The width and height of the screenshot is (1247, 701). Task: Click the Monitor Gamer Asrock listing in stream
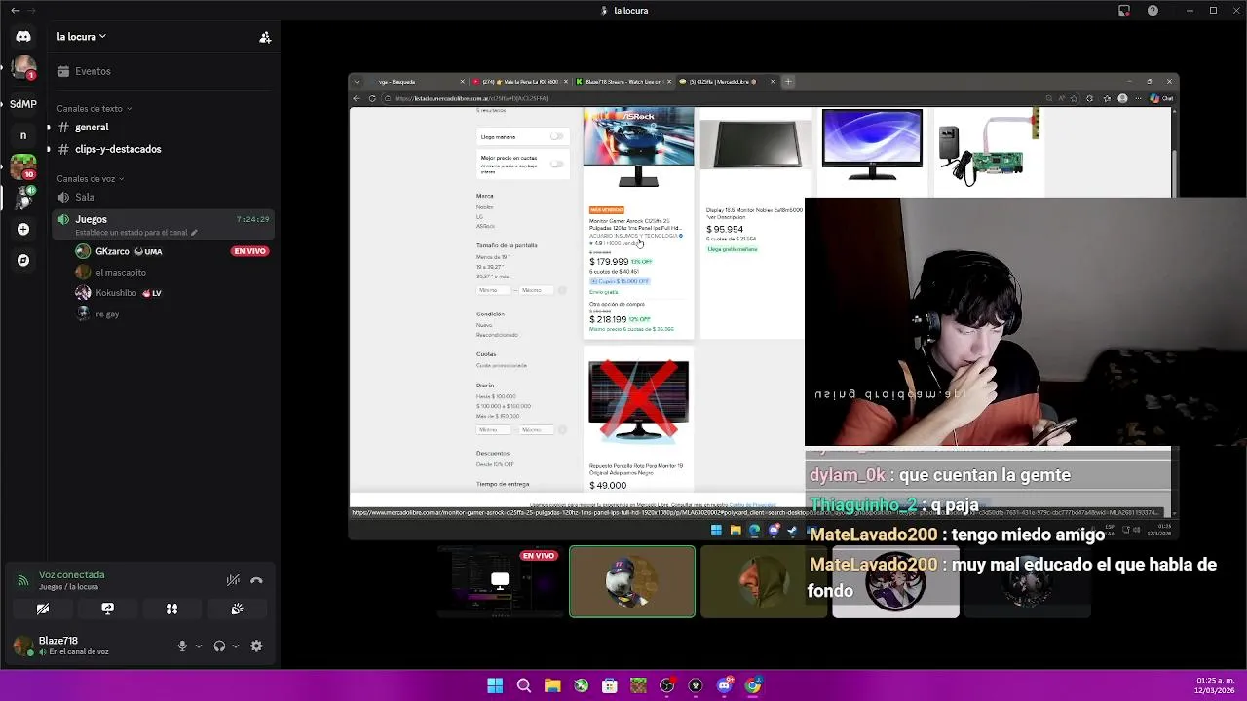(638, 221)
